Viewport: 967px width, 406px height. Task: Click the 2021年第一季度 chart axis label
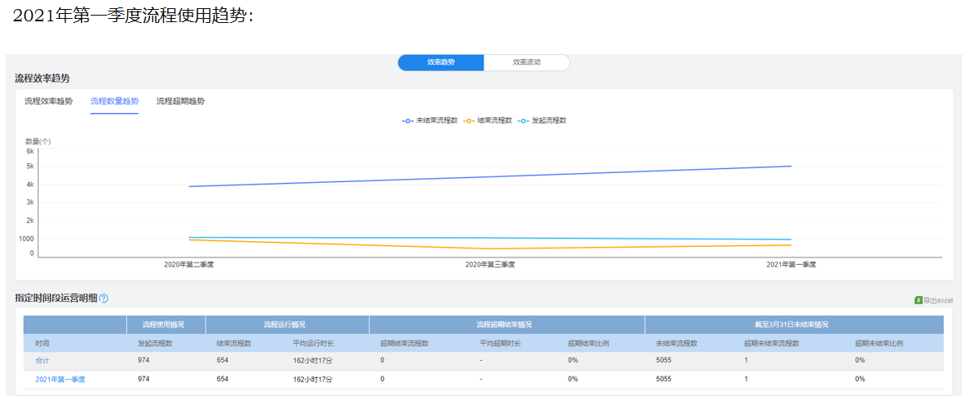[792, 264]
